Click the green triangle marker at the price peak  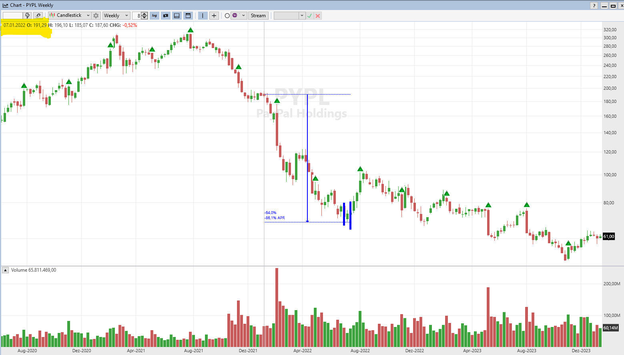(x=191, y=30)
